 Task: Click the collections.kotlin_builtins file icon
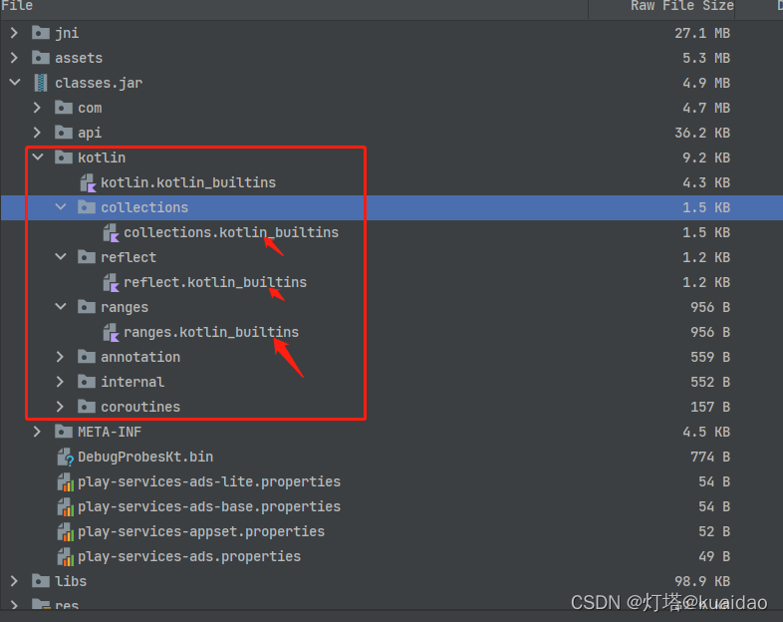[x=111, y=232]
